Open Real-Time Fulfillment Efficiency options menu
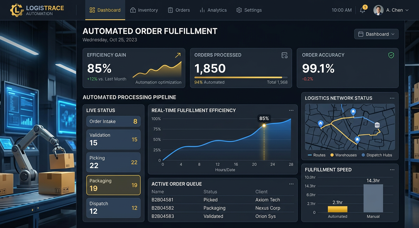This screenshot has width=419, height=228. click(291, 110)
